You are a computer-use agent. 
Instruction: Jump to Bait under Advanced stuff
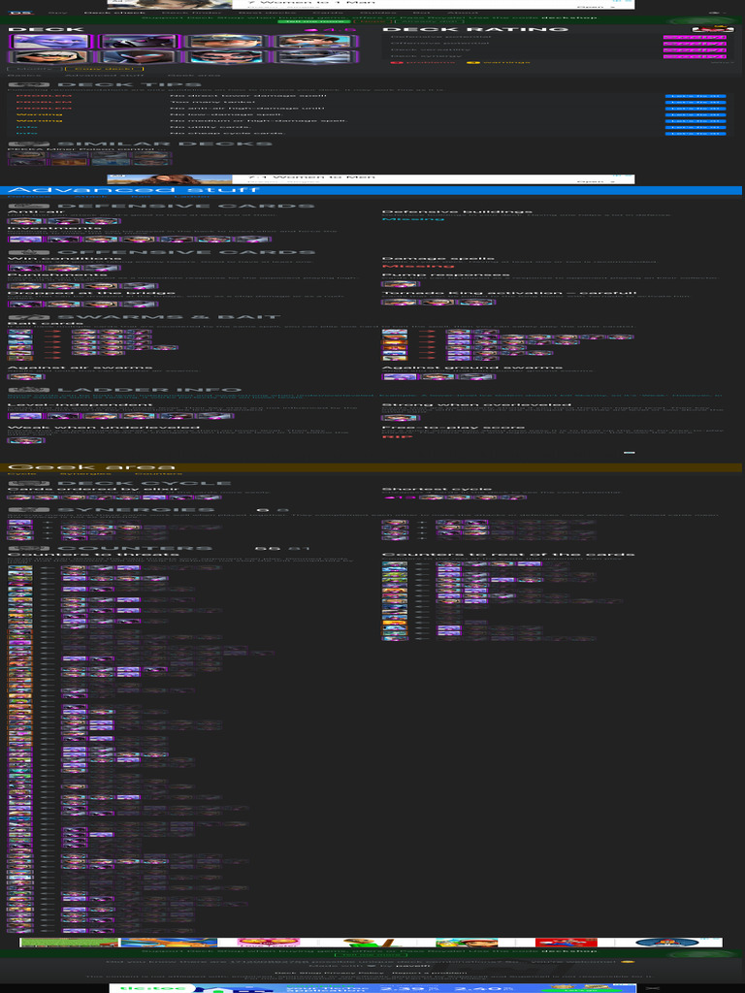click(x=142, y=197)
